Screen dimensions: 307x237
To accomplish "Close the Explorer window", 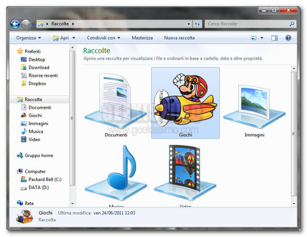I will pos(288,10).
